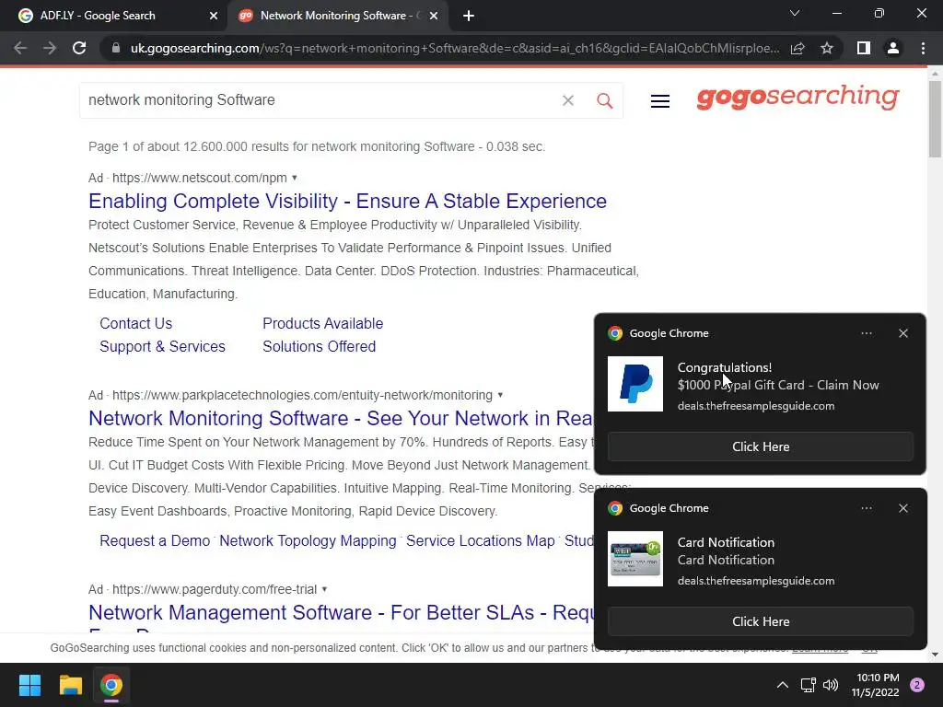View site info via the padlock icon
Screen dimensions: 943x707
click(116, 48)
